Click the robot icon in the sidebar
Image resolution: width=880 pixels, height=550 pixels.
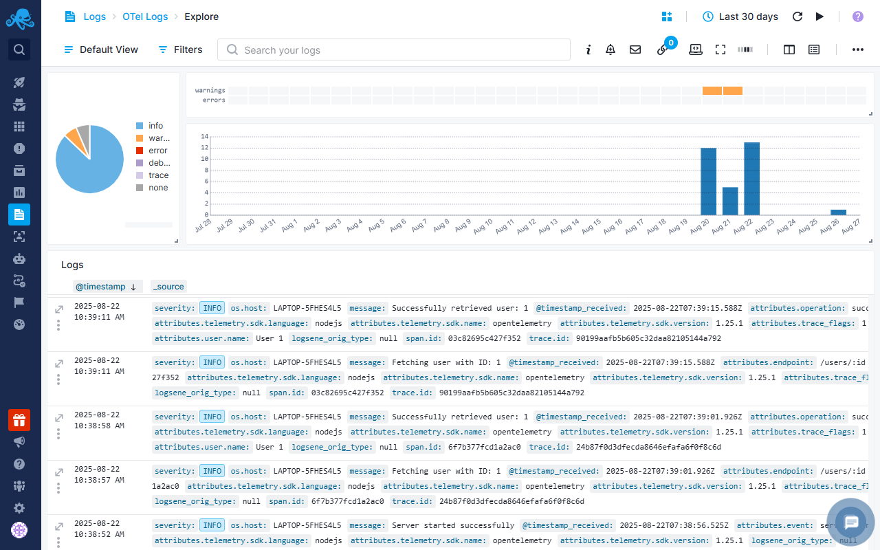pyautogui.click(x=19, y=258)
